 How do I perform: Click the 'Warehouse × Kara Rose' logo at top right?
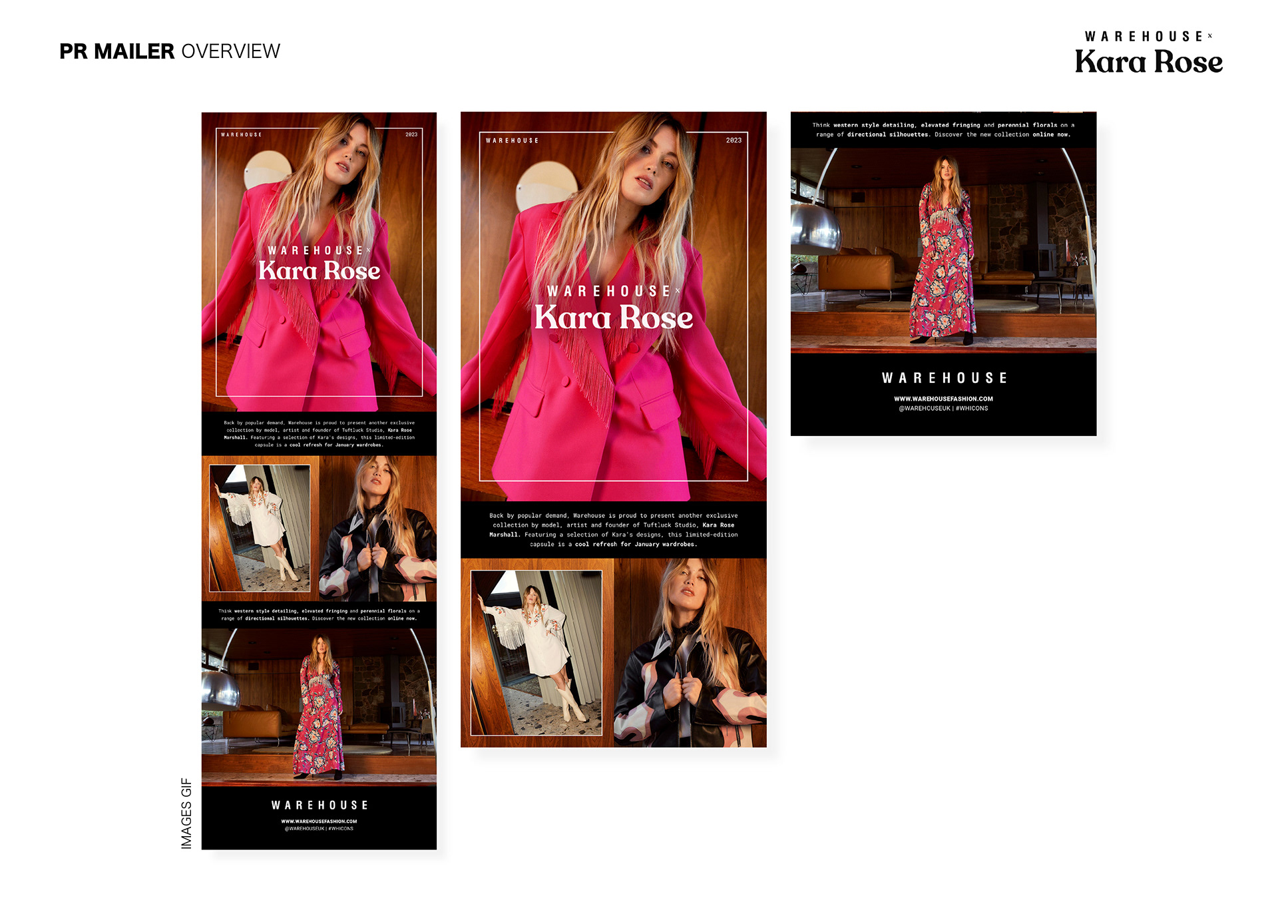(1149, 53)
